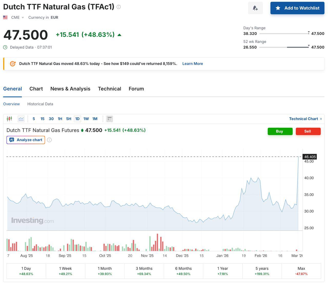Switch to the Historical Data subtab
Screen dimensions: 328x285
(x=40, y=104)
